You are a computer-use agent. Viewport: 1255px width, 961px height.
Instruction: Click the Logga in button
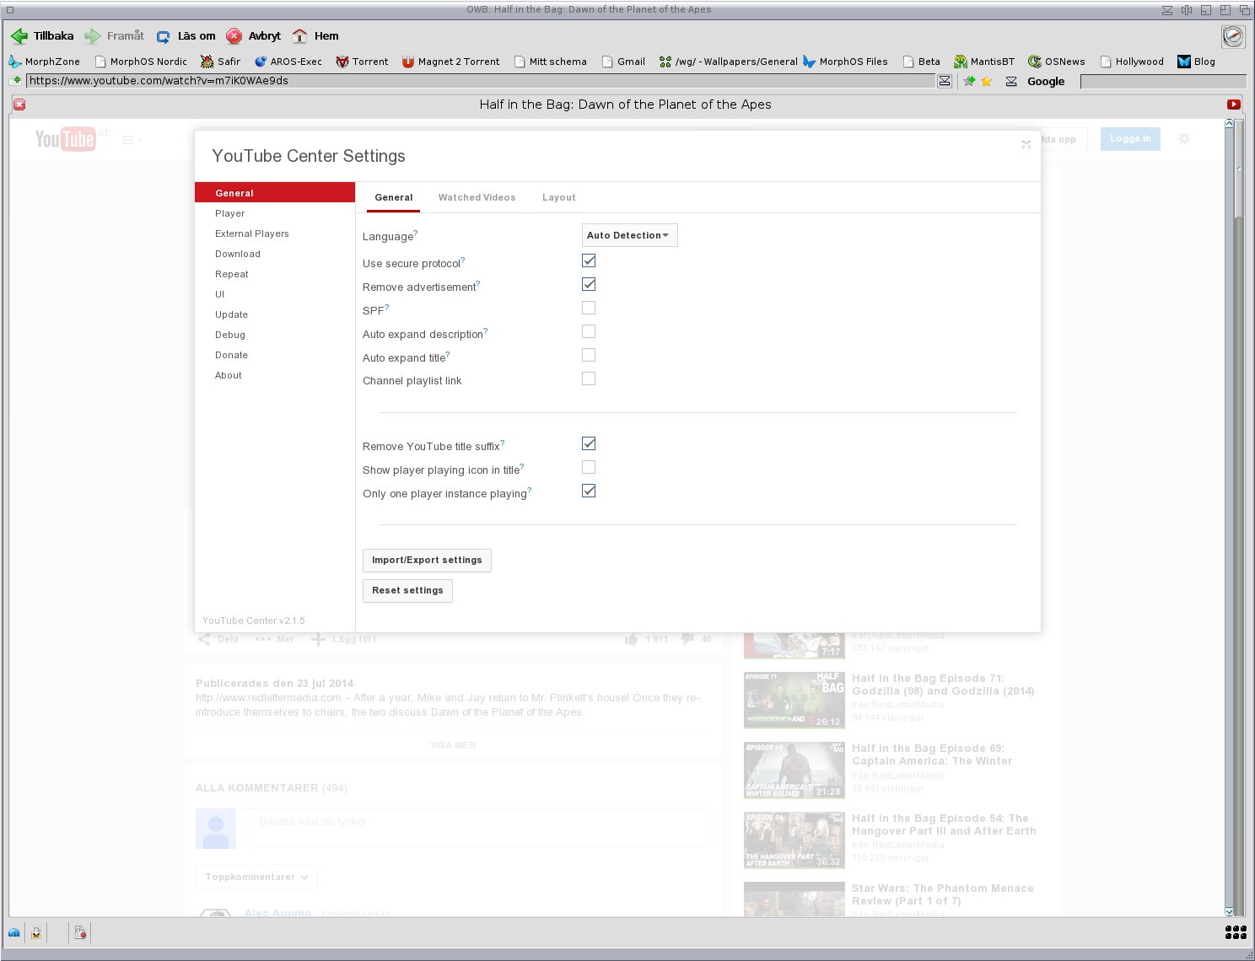click(1130, 139)
